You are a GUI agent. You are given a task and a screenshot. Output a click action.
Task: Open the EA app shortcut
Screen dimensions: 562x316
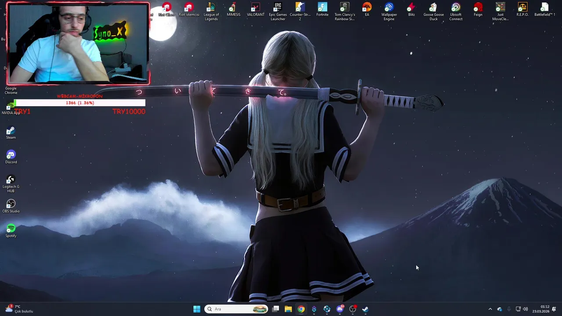click(x=367, y=9)
